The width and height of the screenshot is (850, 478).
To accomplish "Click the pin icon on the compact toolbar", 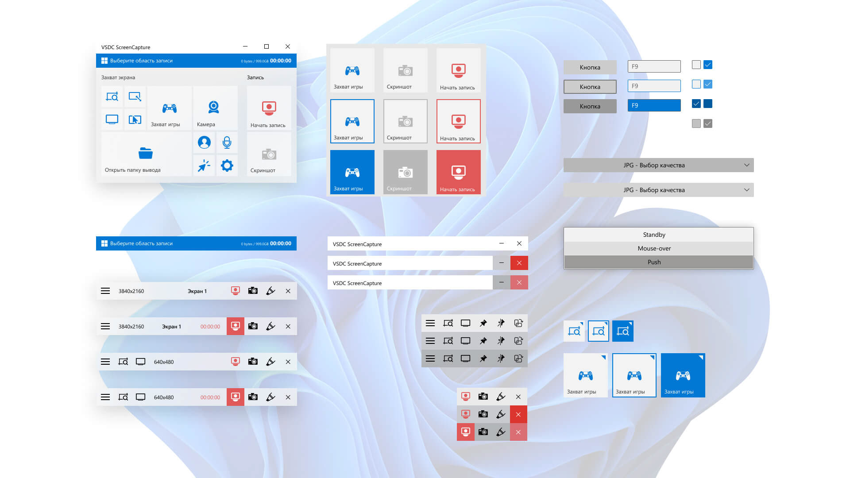I will [x=483, y=323].
